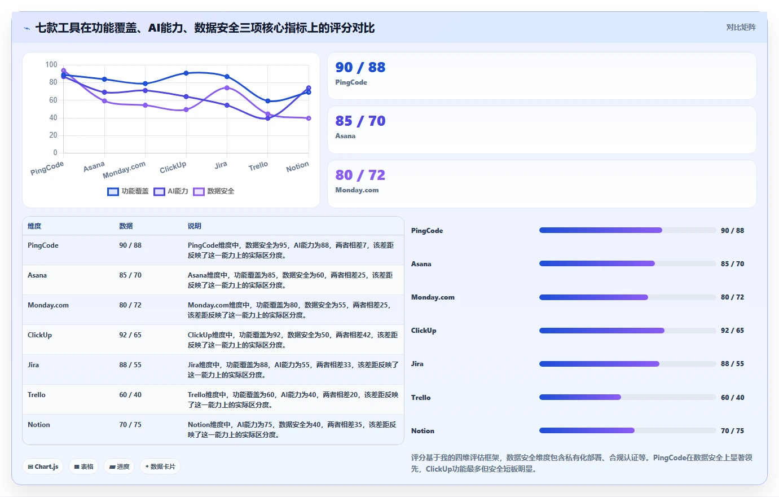Screen dimensions: 779x497
Task: Click the Trello label on the chart x-axis
Action: pos(258,166)
